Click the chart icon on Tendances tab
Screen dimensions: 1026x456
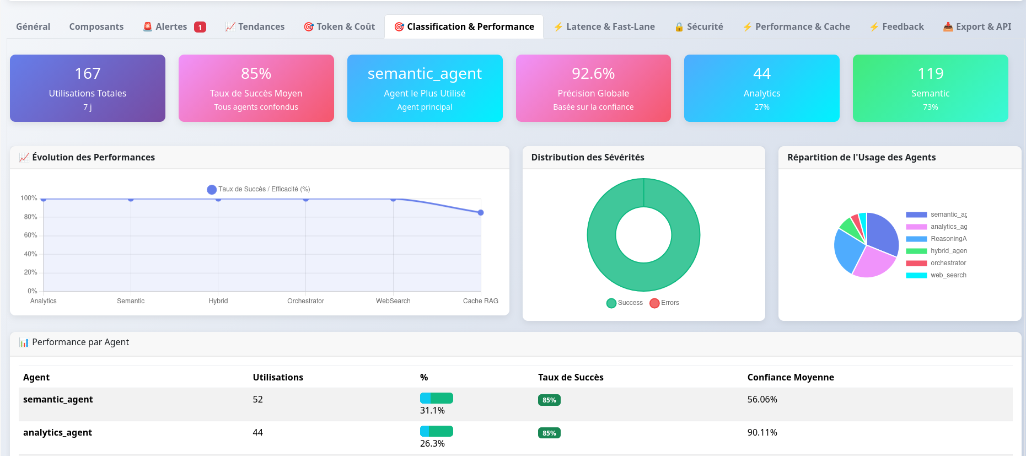(230, 26)
